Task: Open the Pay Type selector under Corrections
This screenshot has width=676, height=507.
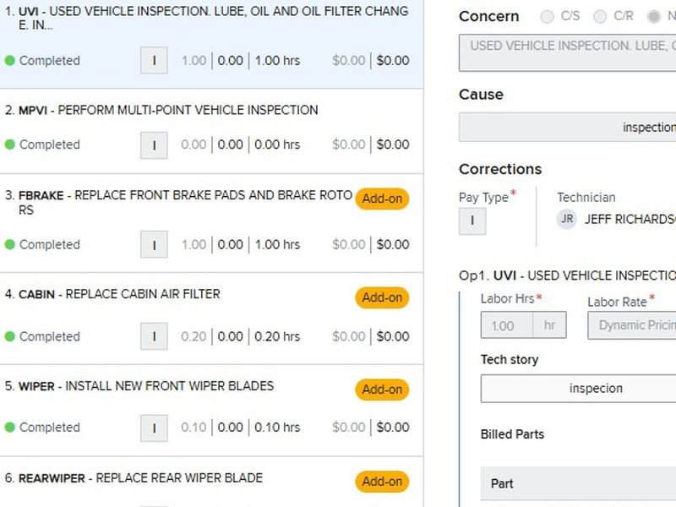Action: (472, 221)
